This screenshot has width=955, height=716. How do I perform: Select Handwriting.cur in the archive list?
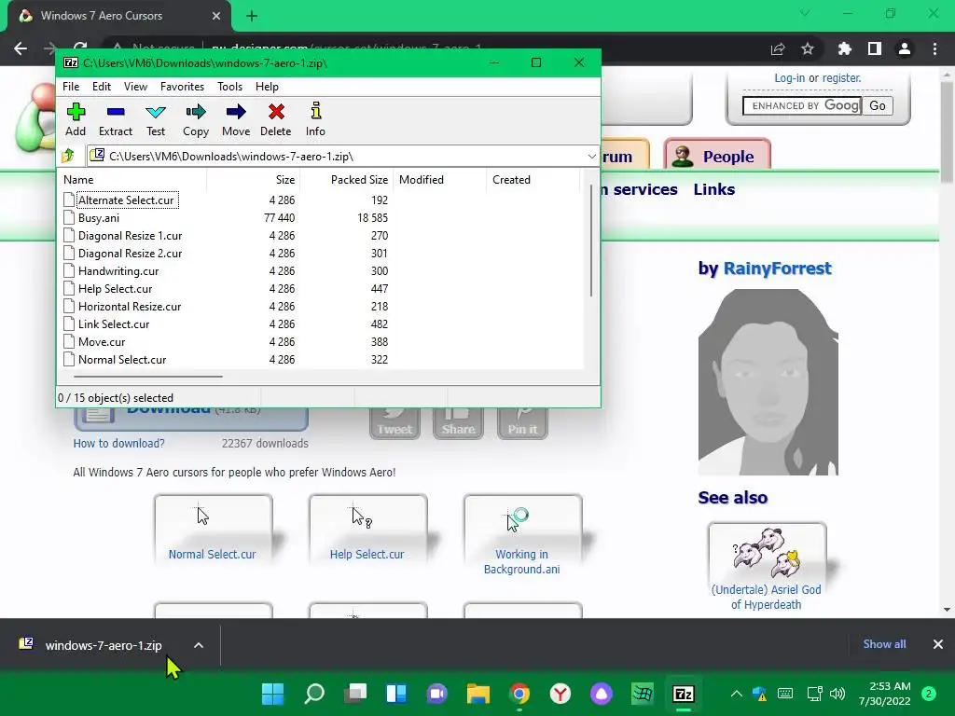point(118,271)
